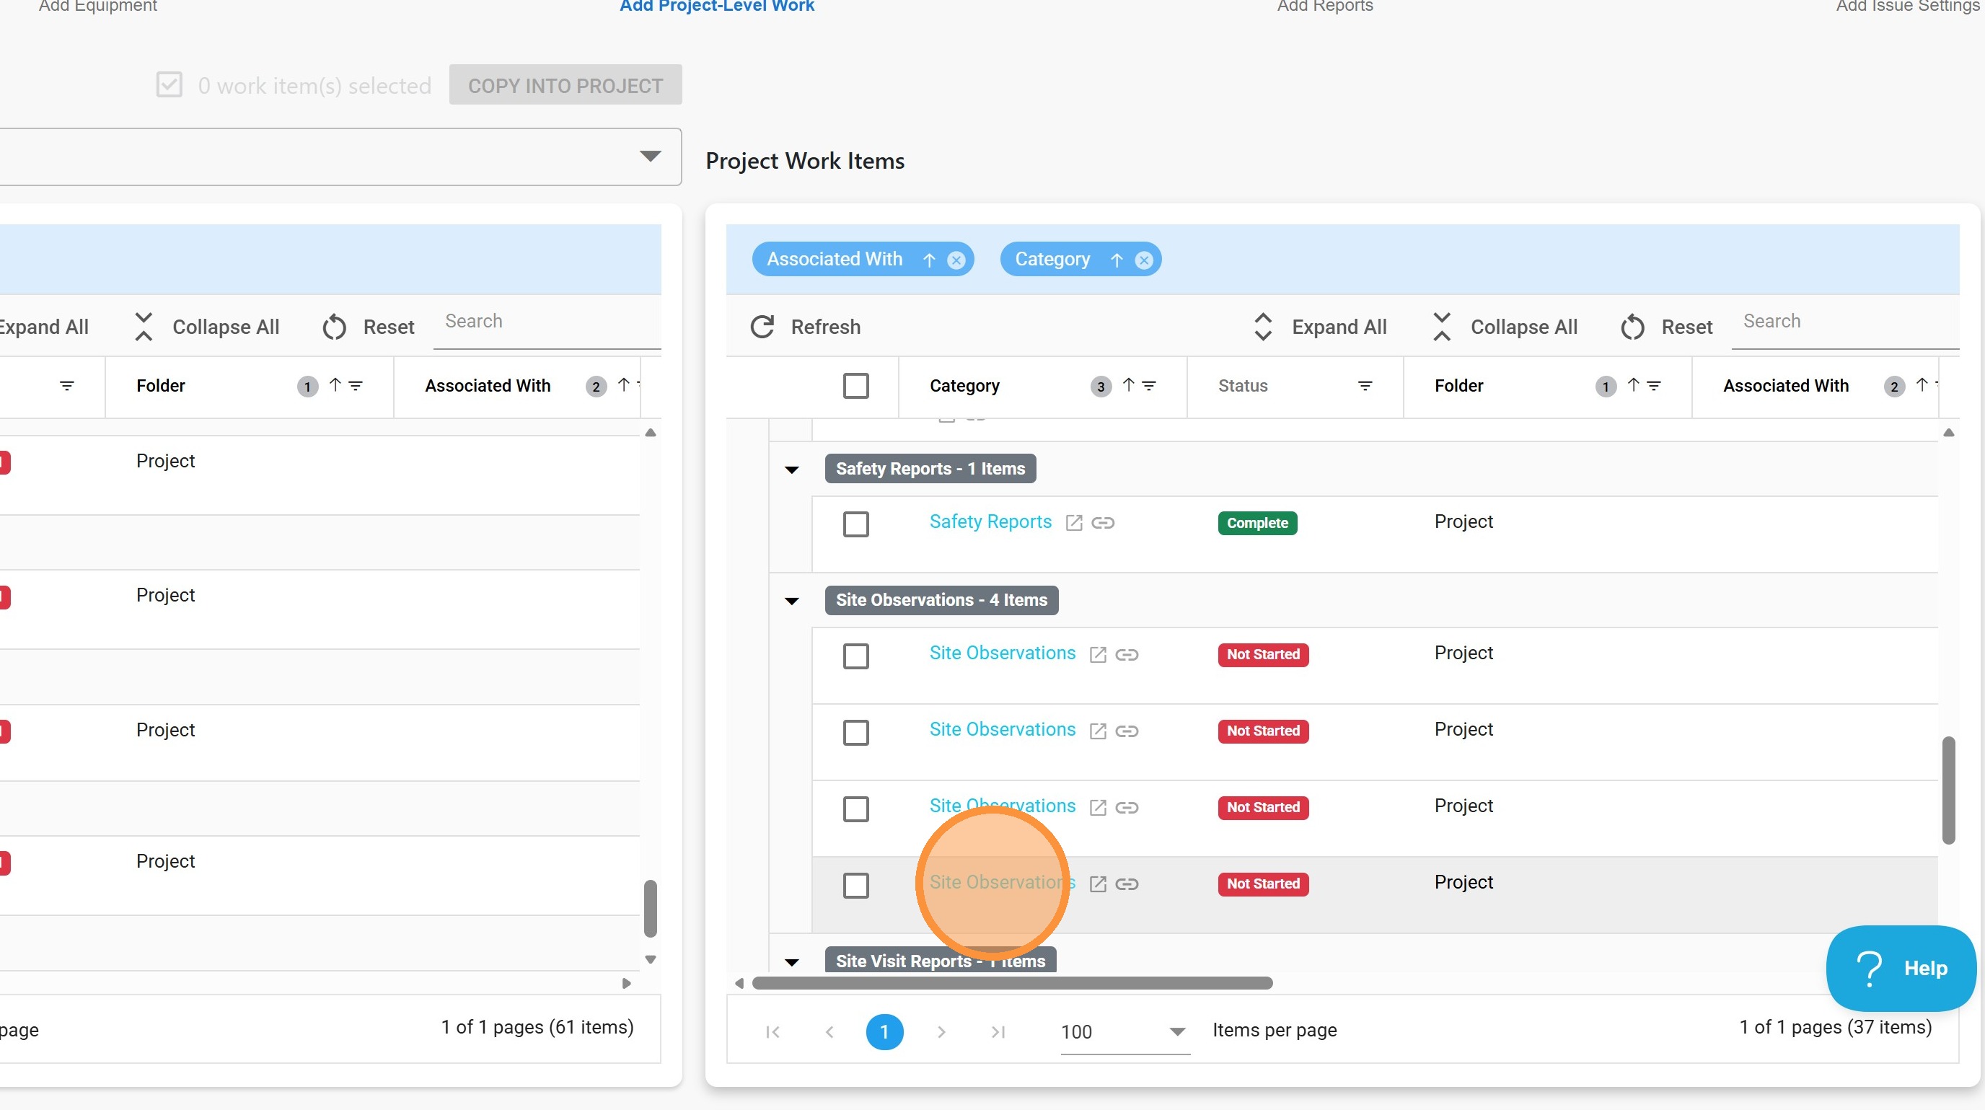The height and width of the screenshot is (1110, 1985).
Task: Select the second Site Observations row checkbox
Action: (x=855, y=732)
